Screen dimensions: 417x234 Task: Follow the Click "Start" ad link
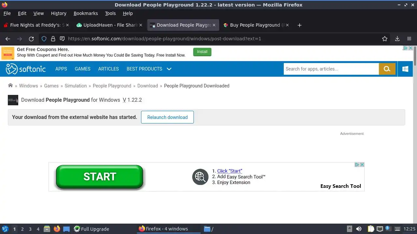230,171
